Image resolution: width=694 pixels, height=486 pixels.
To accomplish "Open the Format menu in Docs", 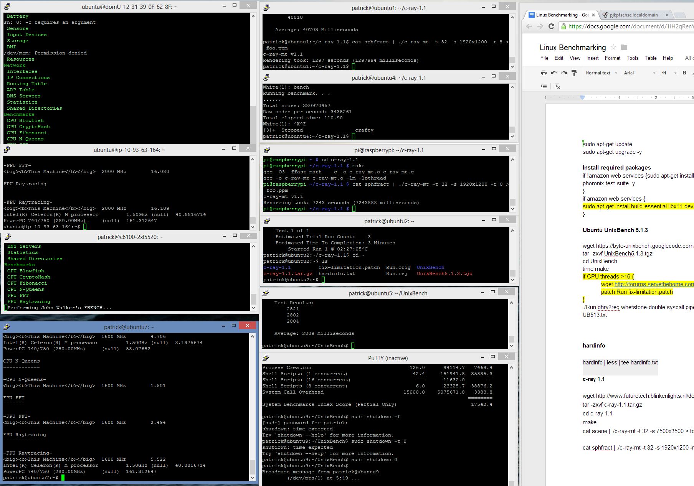I will (612, 58).
